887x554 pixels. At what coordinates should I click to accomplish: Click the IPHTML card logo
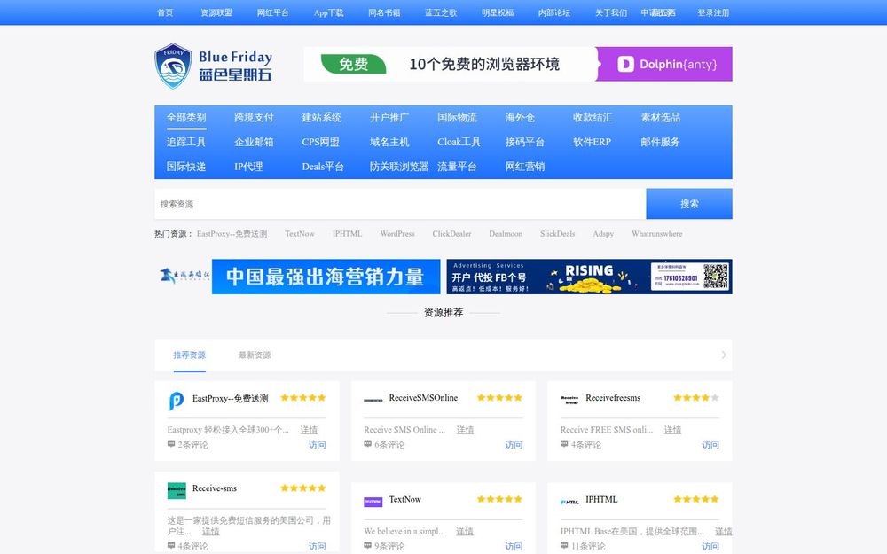click(x=569, y=502)
